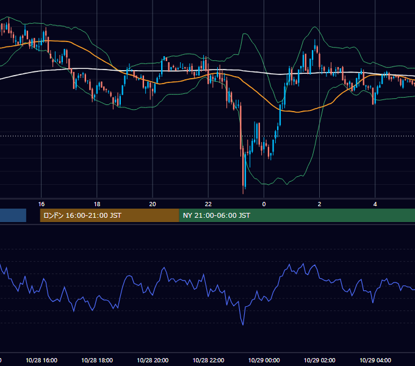Click the 16 hour label on price chart axis
Image resolution: width=415 pixels, height=366 pixels.
tap(41, 204)
